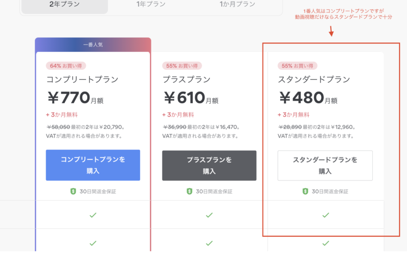This screenshot has width=407, height=253.
Task: Switch to the 1か月プラン tab
Action: [237, 4]
